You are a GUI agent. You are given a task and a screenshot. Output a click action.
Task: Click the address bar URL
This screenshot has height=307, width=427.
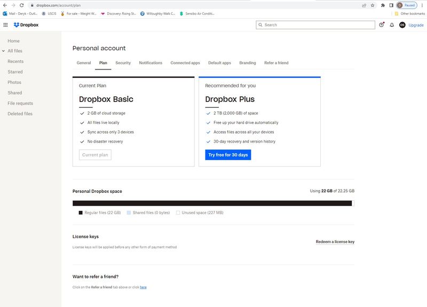coord(58,5)
